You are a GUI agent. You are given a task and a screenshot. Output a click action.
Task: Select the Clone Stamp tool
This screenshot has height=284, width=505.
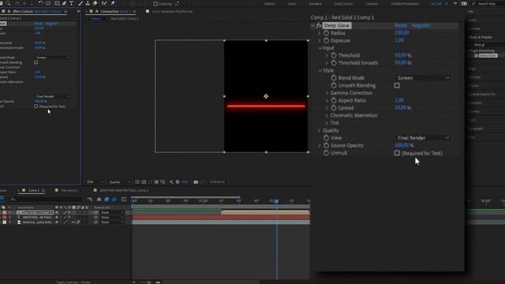coord(88,3)
